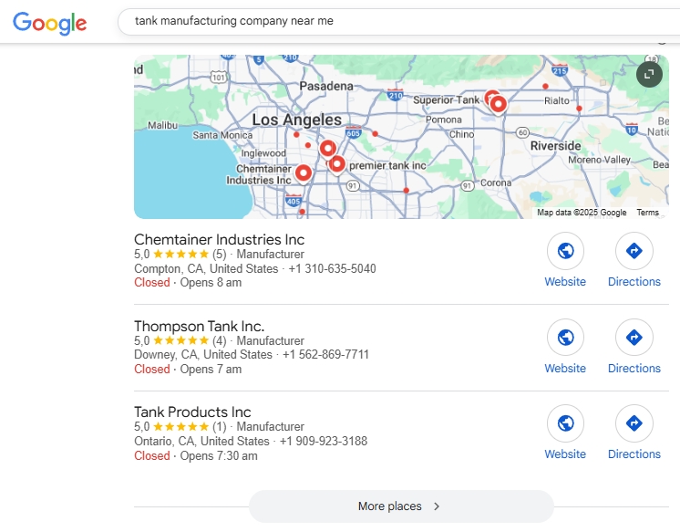This screenshot has height=532, width=680.
Task: Open Tank Products Inc listing title
Action: 192,412
